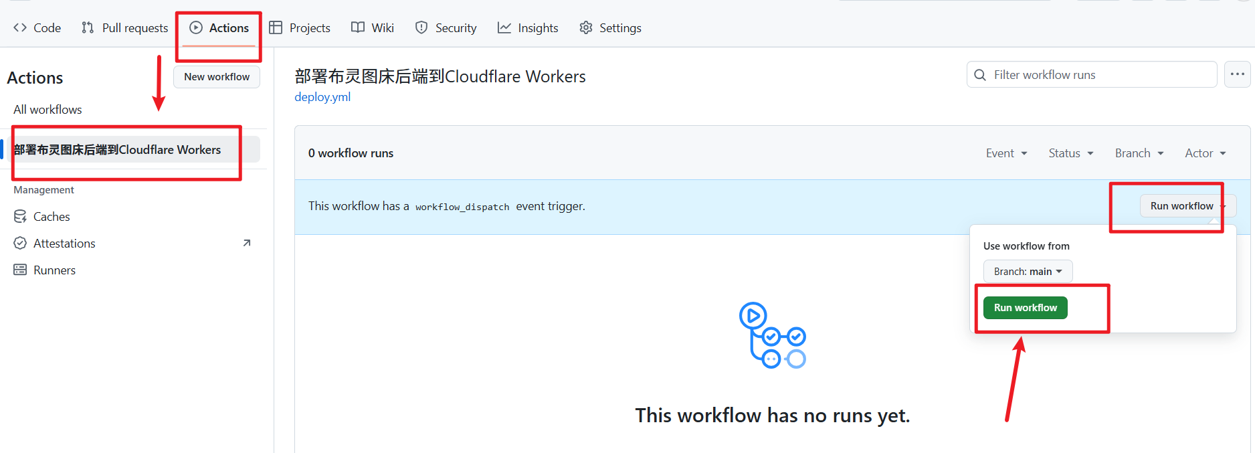Open the Pull requests tab
1255x453 pixels.
coord(124,27)
